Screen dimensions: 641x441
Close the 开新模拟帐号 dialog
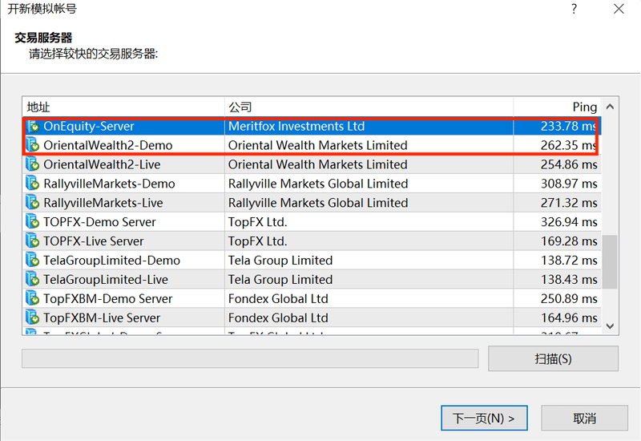tap(619, 9)
